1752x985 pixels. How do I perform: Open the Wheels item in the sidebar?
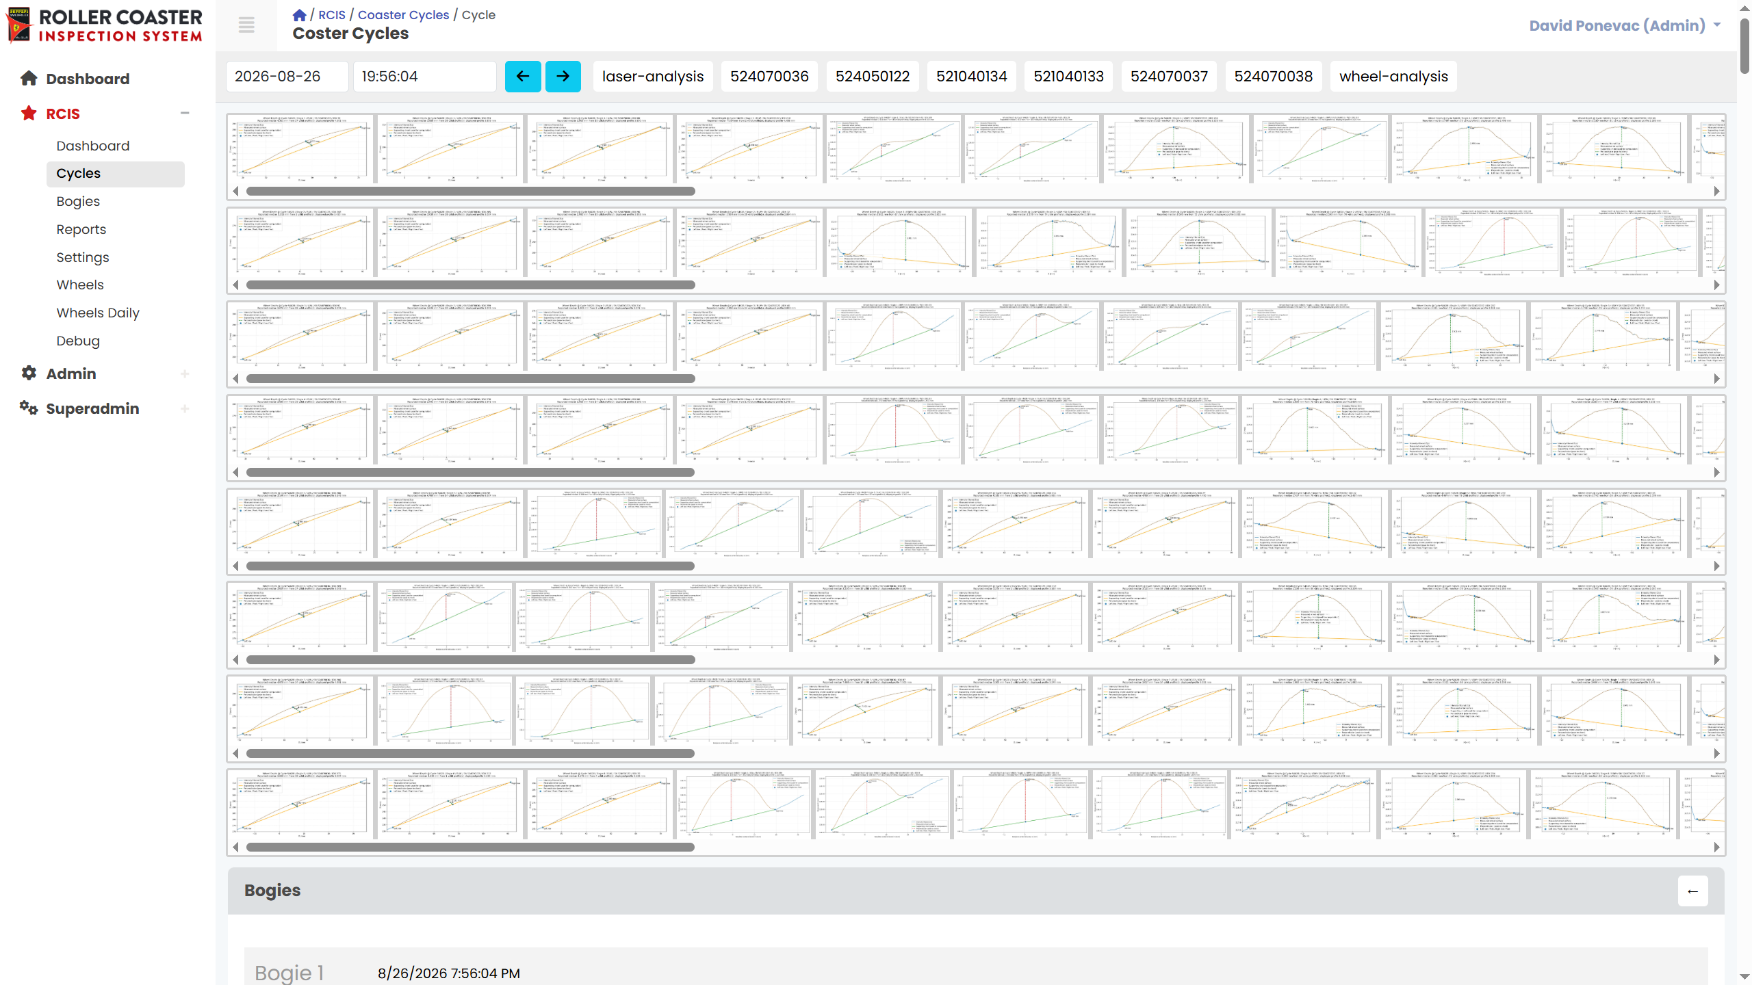[80, 285]
